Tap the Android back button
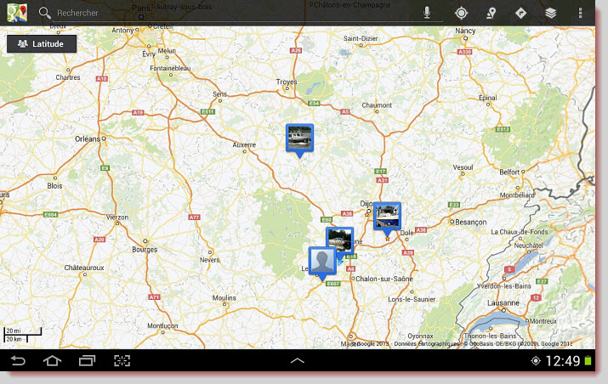 [x=18, y=361]
